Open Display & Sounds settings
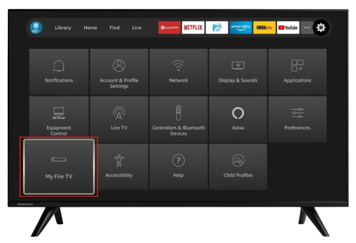The height and width of the screenshot is (243, 356). point(238,72)
